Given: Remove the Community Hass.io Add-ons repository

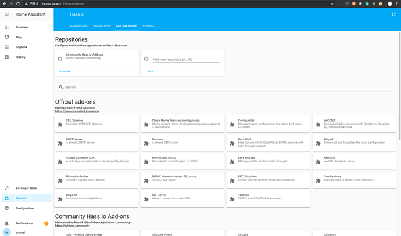Looking at the screenshot, I should [65, 71].
